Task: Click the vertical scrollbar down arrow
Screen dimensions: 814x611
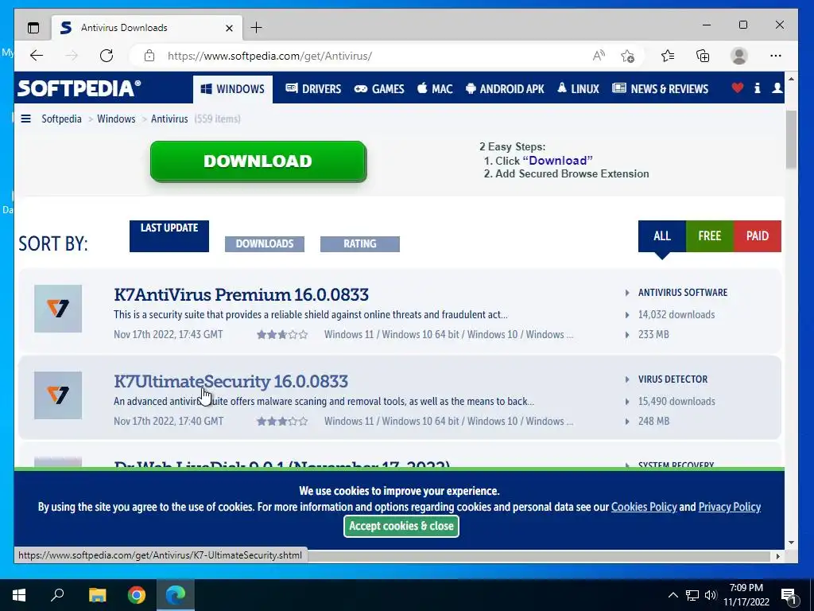Action: (791, 543)
